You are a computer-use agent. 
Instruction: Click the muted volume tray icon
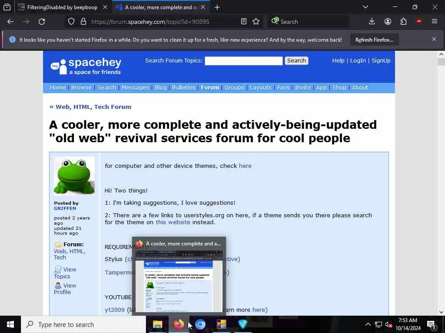(x=389, y=324)
